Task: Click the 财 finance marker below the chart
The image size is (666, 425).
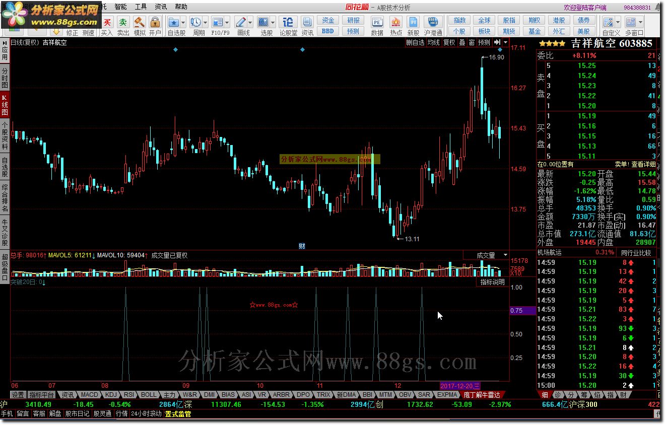Action: tap(302, 246)
